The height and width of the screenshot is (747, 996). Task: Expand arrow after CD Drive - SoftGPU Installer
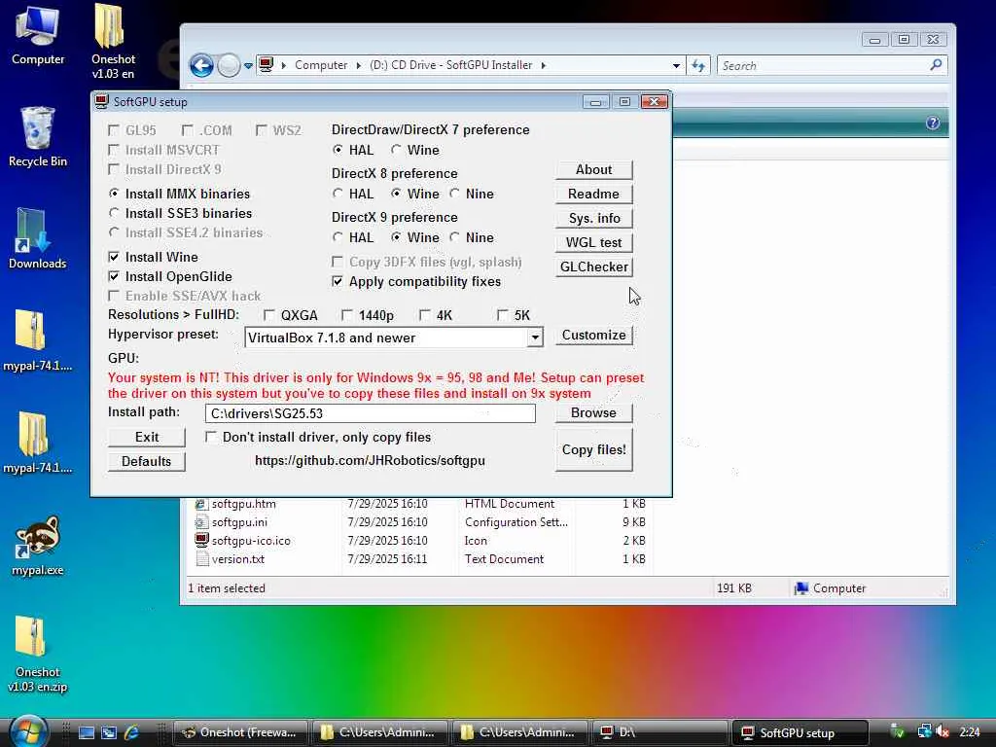[x=543, y=65]
